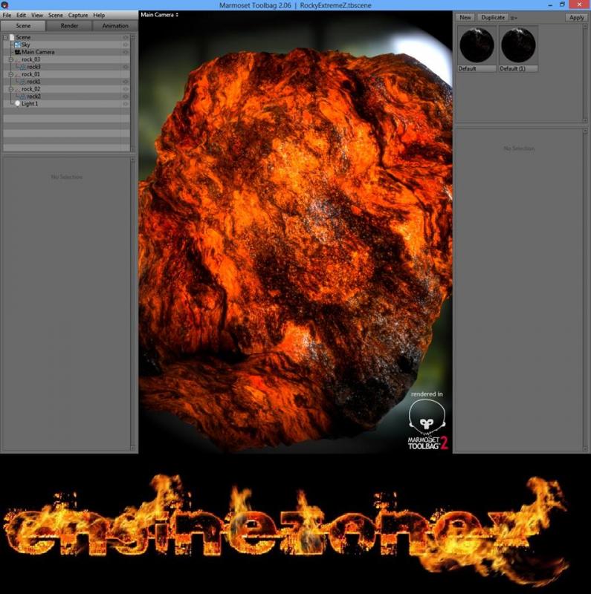This screenshot has width=591, height=594.
Task: Open the materials options menu beside Duplicate
Action: pos(514,18)
